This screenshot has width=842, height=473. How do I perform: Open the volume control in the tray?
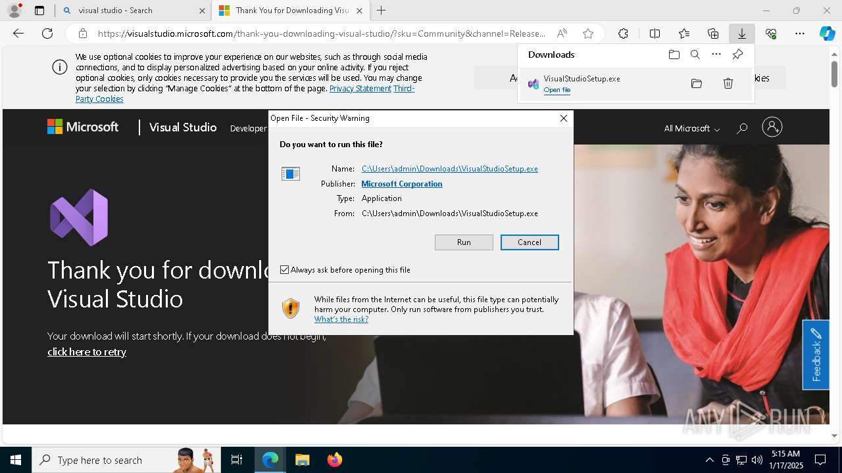(x=757, y=460)
